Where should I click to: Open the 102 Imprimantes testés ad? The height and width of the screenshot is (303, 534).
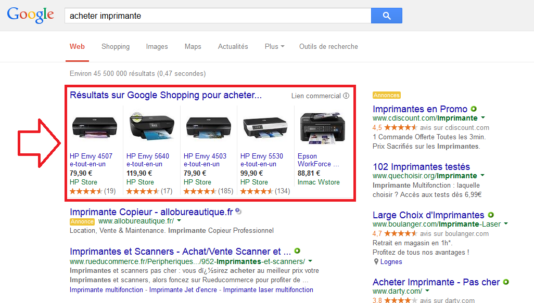(x=421, y=167)
